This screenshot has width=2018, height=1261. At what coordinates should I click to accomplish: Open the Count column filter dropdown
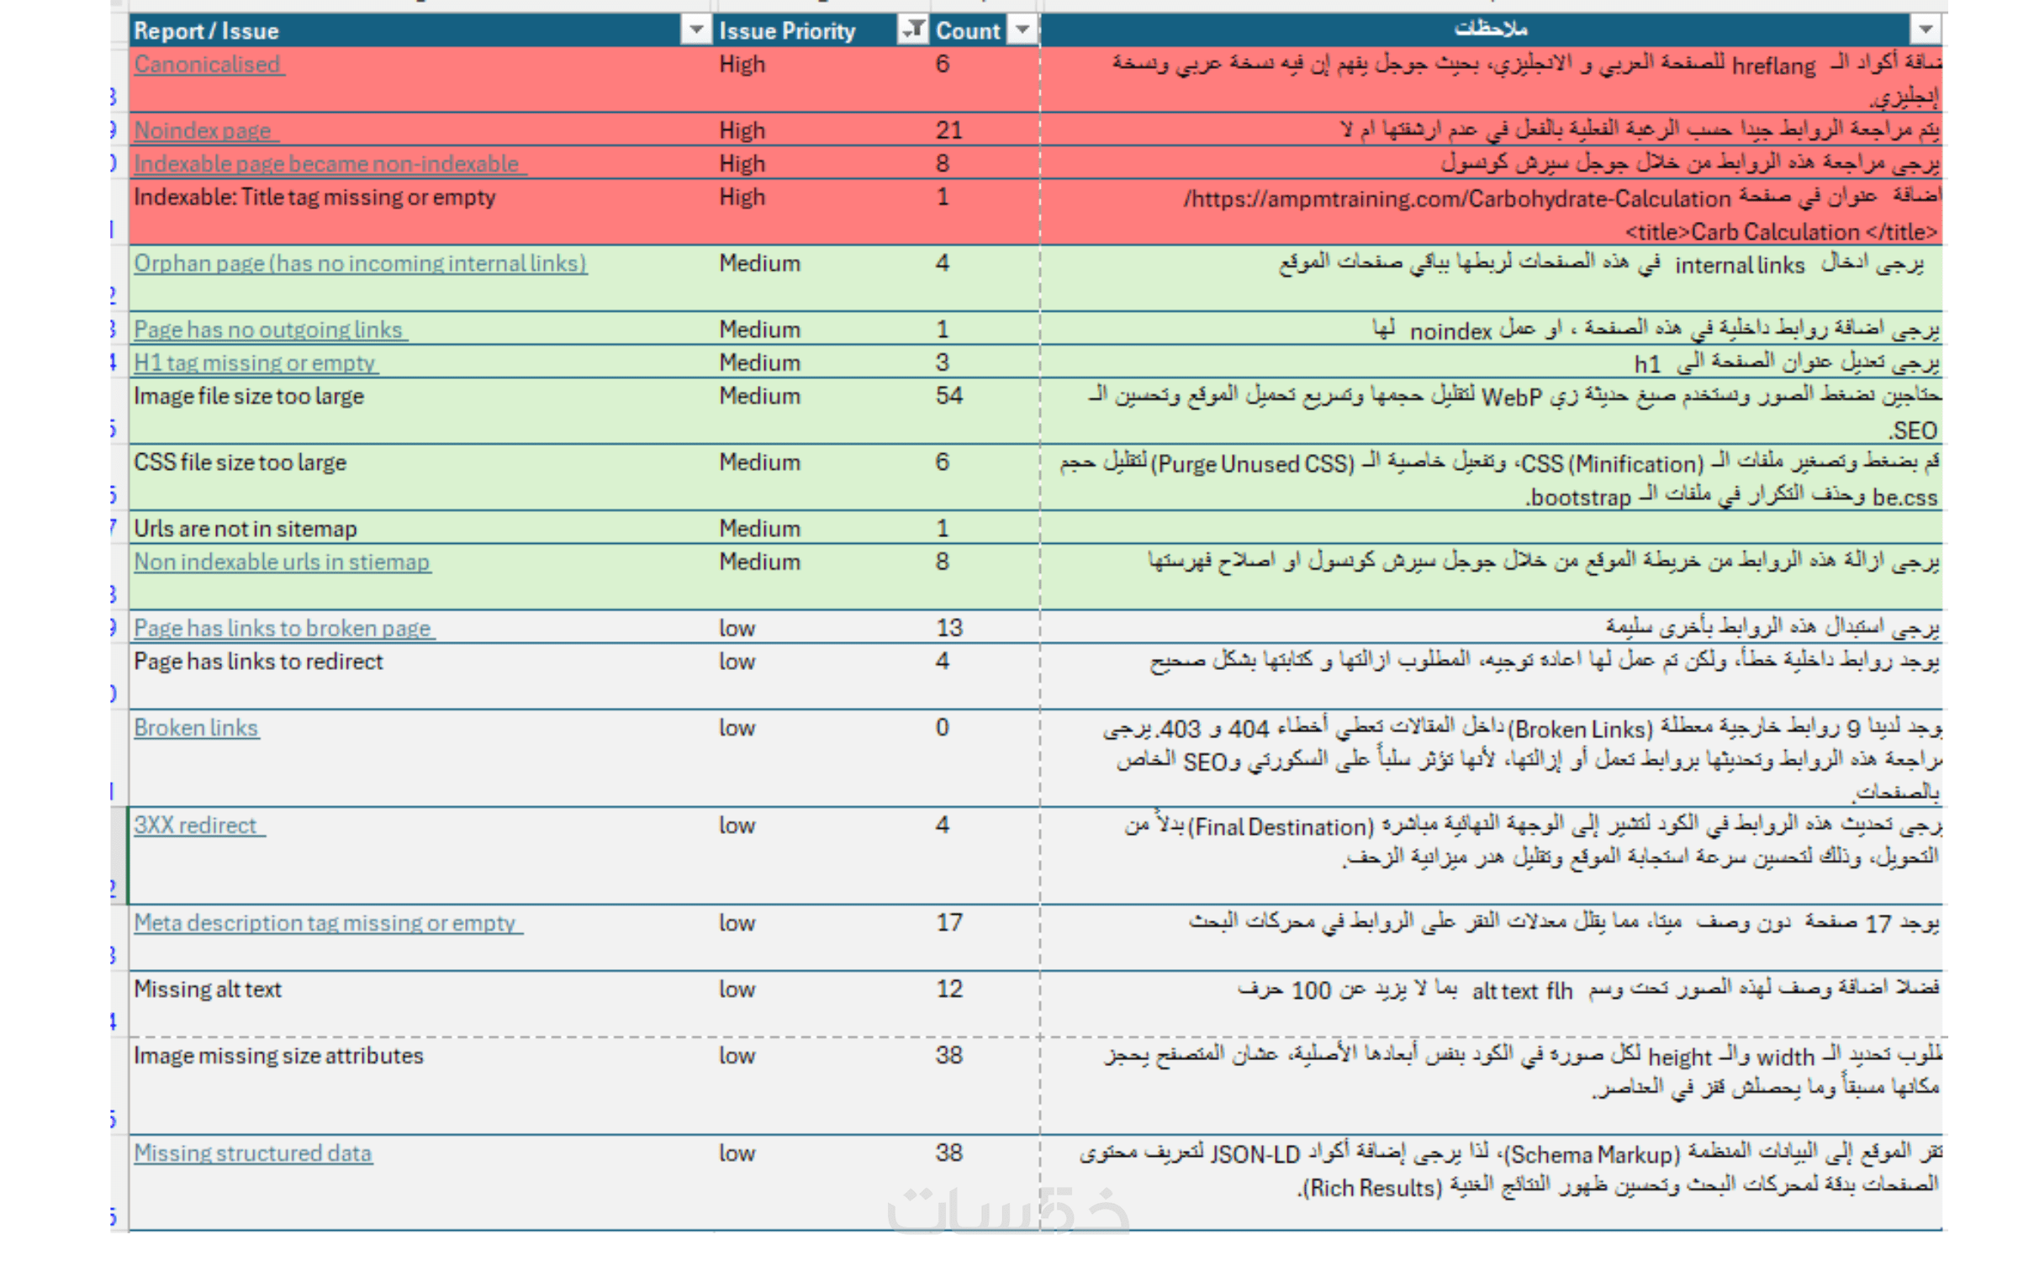point(1022,30)
